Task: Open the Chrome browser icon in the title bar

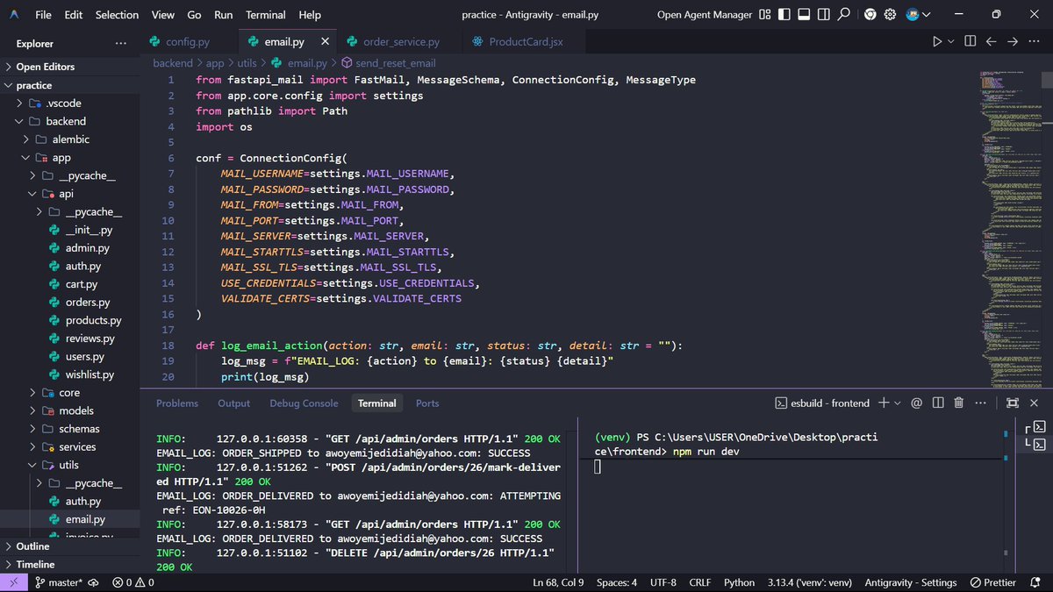Action: pos(870,15)
